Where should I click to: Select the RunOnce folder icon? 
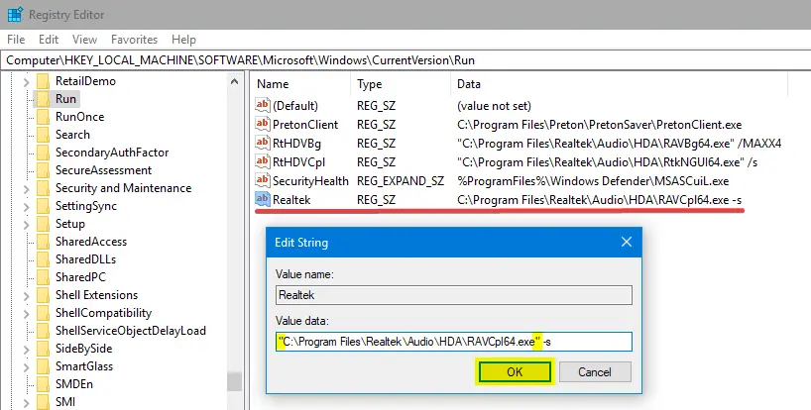(x=43, y=117)
